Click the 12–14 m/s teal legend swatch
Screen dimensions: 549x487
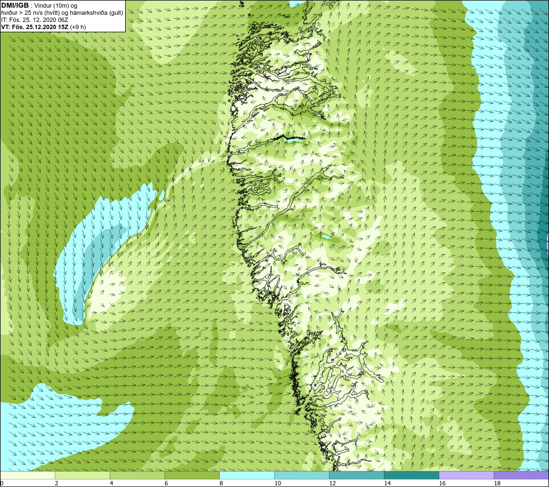click(357, 475)
